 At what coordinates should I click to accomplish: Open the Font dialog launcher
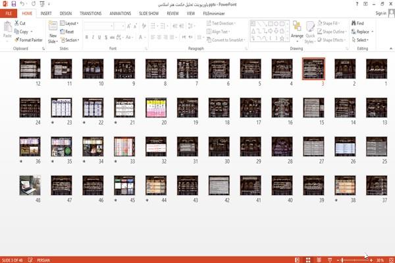tap(146, 49)
